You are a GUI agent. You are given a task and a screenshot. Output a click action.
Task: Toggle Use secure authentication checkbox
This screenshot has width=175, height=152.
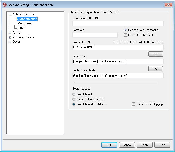[126, 30]
